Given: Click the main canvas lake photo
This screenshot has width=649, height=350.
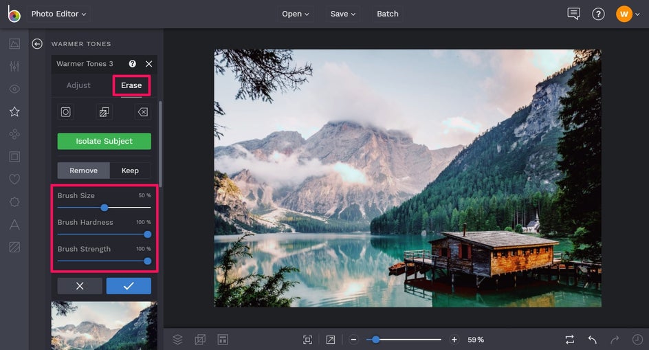Looking at the screenshot, I should pos(408,178).
